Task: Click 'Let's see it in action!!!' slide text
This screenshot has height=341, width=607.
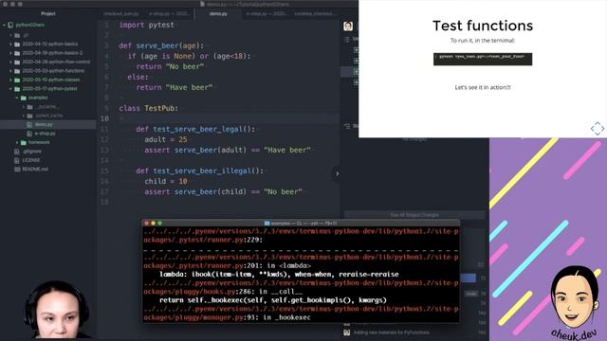Action: coord(483,87)
